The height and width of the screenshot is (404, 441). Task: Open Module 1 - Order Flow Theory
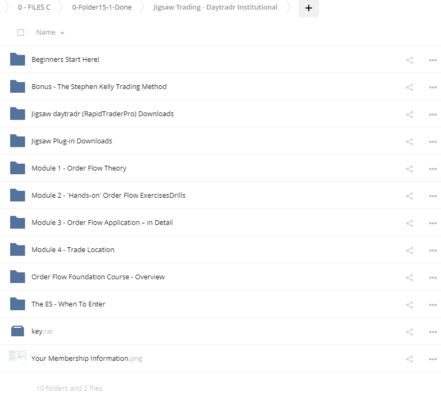[x=79, y=168]
